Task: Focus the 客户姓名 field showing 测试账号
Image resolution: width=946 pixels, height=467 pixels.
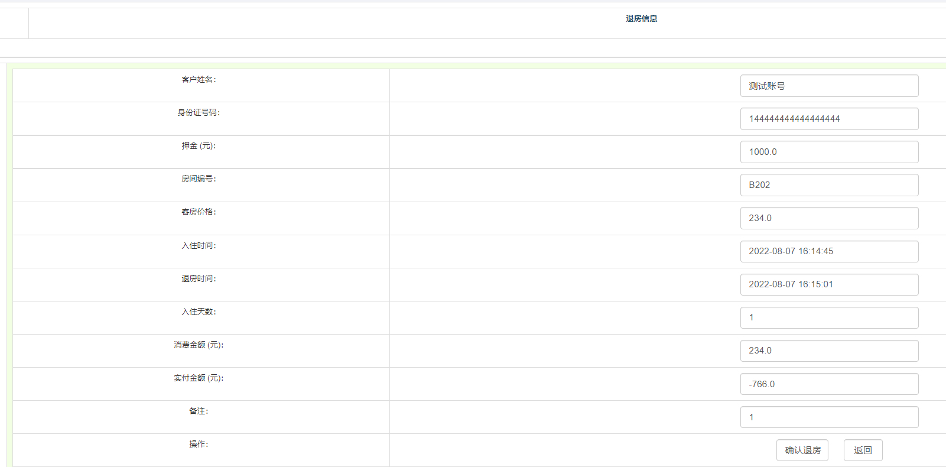Action: tap(829, 86)
